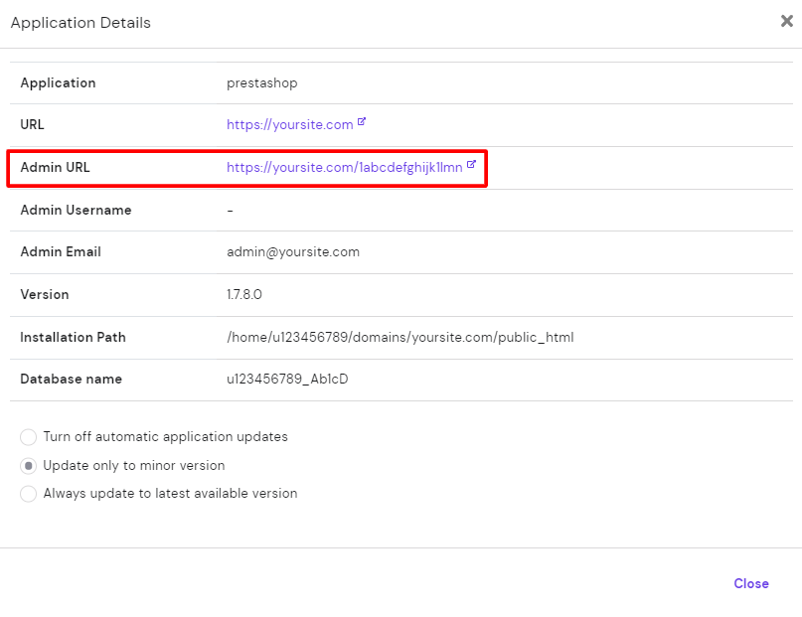
Task: Click the Application Details dialog title
Action: (x=80, y=22)
